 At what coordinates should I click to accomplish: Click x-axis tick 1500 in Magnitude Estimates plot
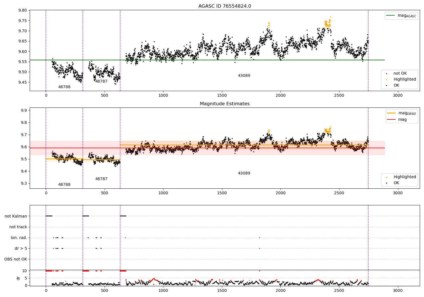(x=222, y=193)
